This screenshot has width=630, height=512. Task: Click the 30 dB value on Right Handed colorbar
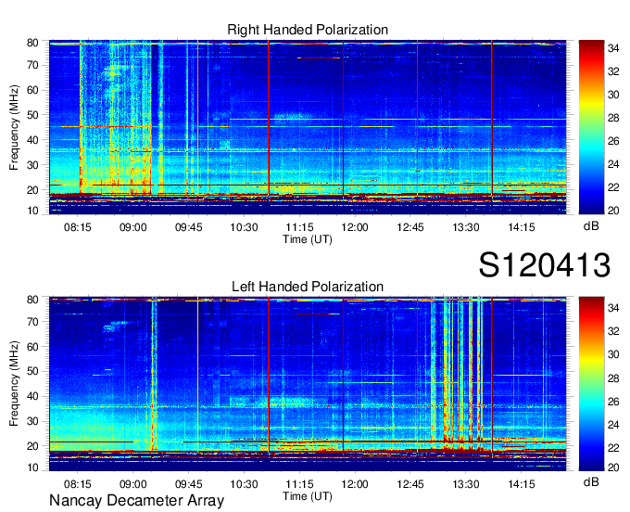[x=613, y=95]
